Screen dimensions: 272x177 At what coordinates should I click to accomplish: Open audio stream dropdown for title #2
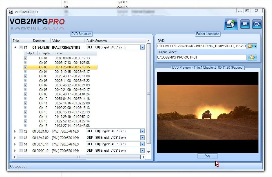[x=142, y=131]
